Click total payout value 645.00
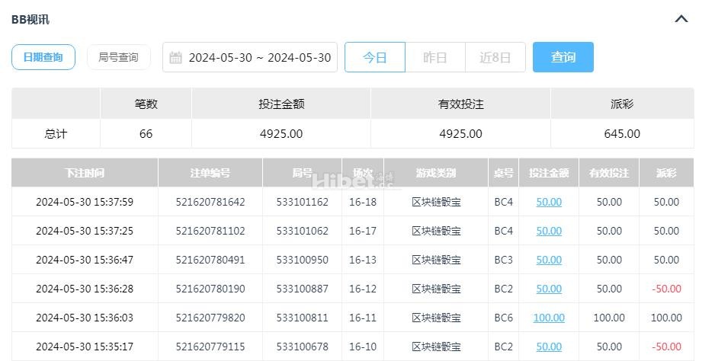 (x=622, y=133)
